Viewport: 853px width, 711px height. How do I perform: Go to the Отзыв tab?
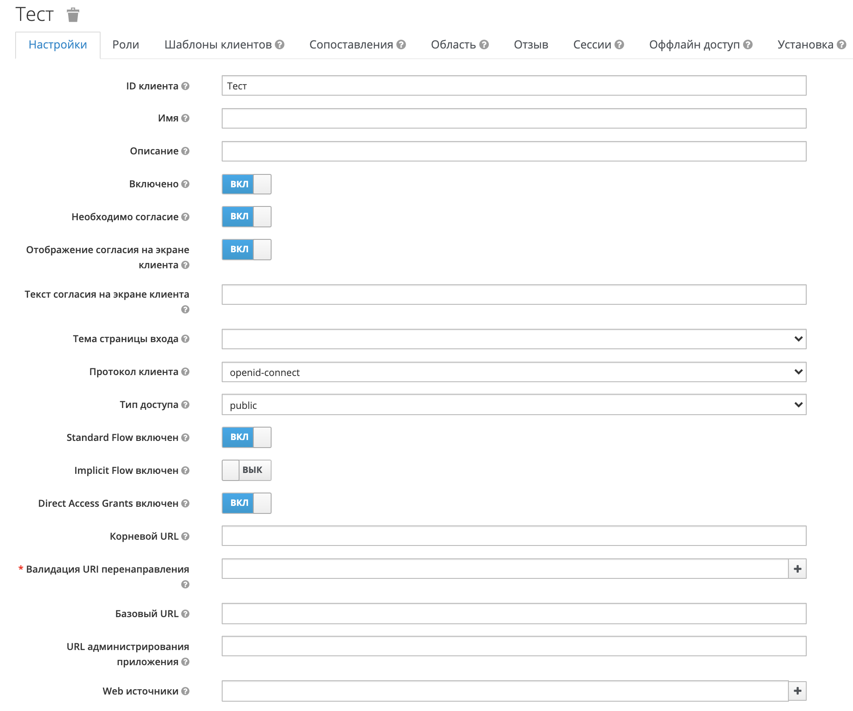point(531,44)
